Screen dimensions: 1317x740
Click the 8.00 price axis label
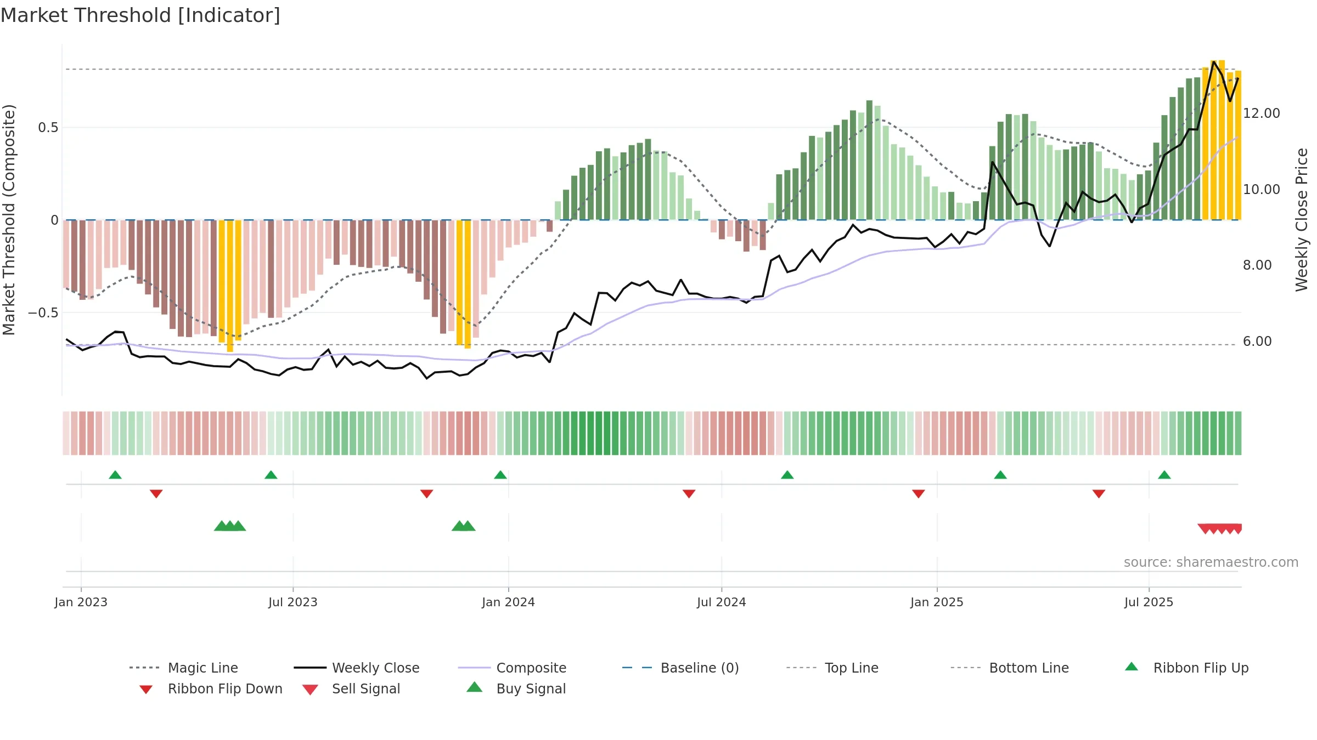(x=1257, y=265)
